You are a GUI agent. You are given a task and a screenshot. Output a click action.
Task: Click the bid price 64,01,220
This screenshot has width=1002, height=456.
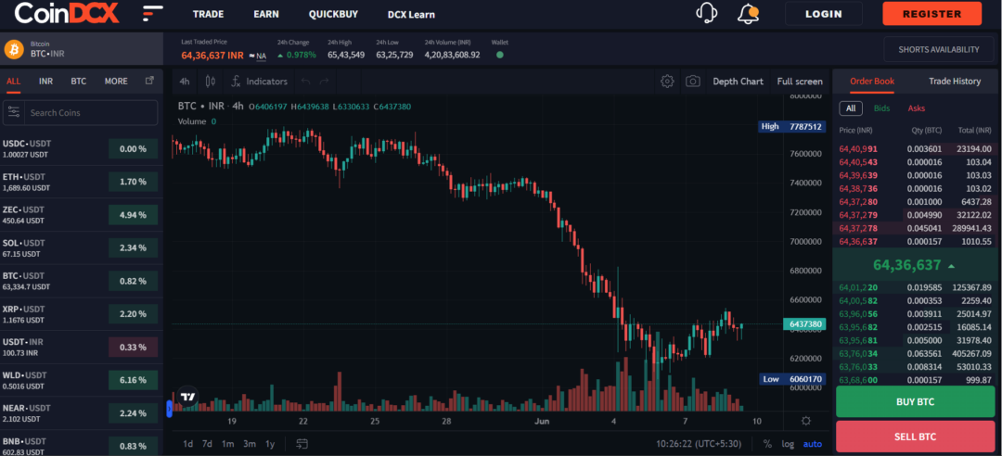point(857,287)
